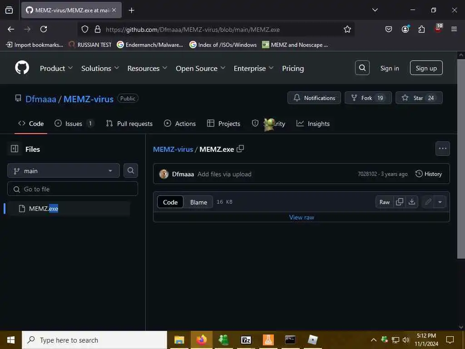View the file History
Viewport: 465px width, 349px height.
coord(429,174)
